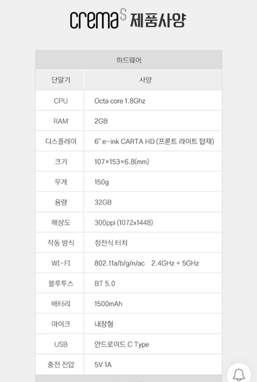Image resolution: width=257 pixels, height=382 pixels.
Task: Select the CPU row label
Action: (61, 101)
